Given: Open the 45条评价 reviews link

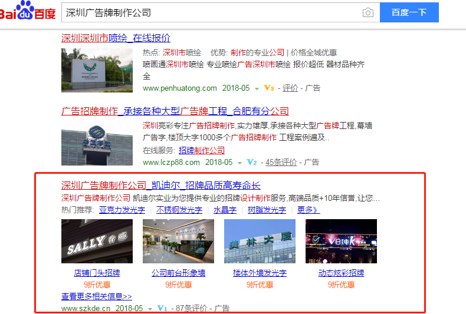Looking at the screenshot, I should click(x=281, y=162).
